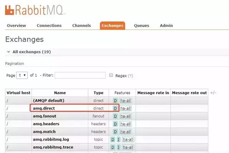
Task: Sort by Type column header
Action: click(x=98, y=93)
